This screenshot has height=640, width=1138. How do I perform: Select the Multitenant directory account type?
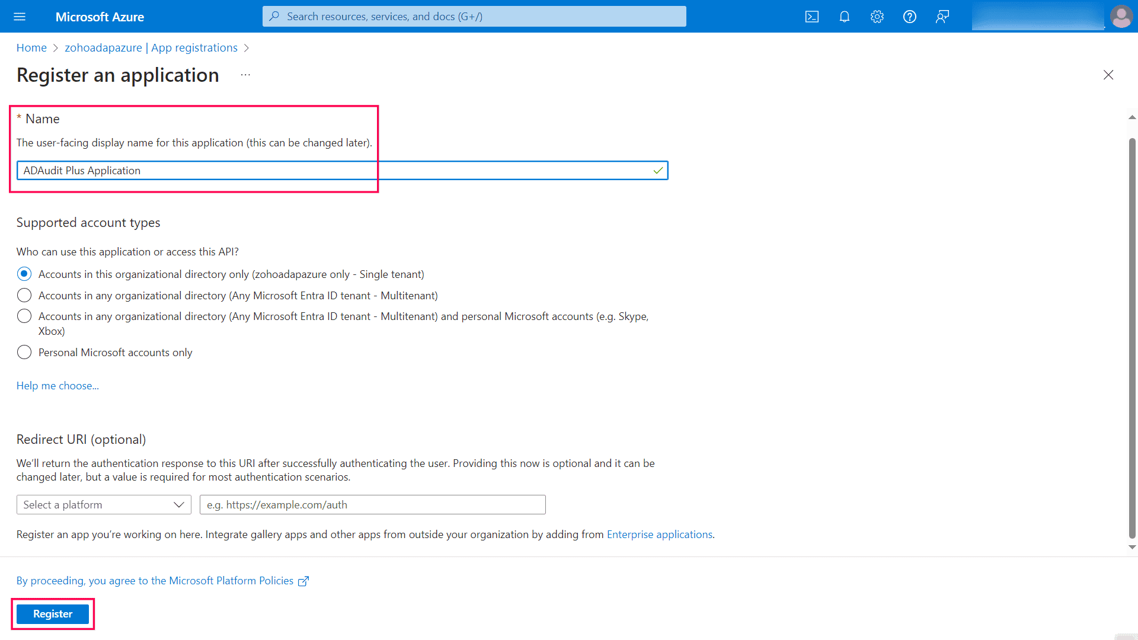[24, 295]
